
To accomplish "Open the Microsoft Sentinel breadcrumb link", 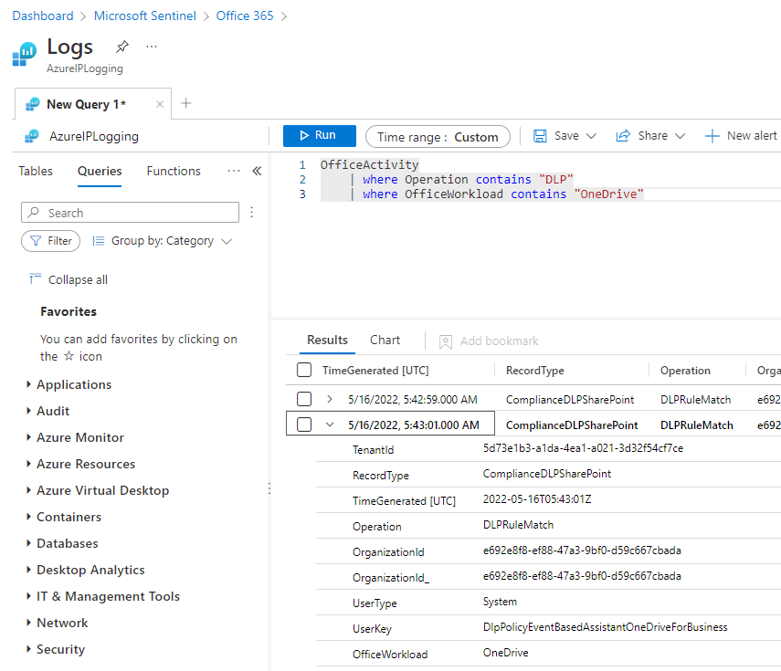I will click(144, 16).
